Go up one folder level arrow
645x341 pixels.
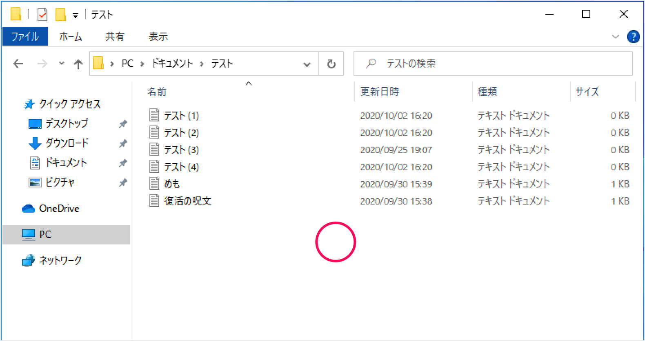(x=78, y=64)
